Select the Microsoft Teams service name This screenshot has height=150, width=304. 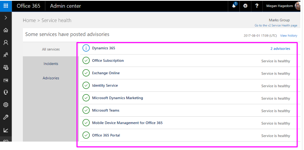coord(105,110)
